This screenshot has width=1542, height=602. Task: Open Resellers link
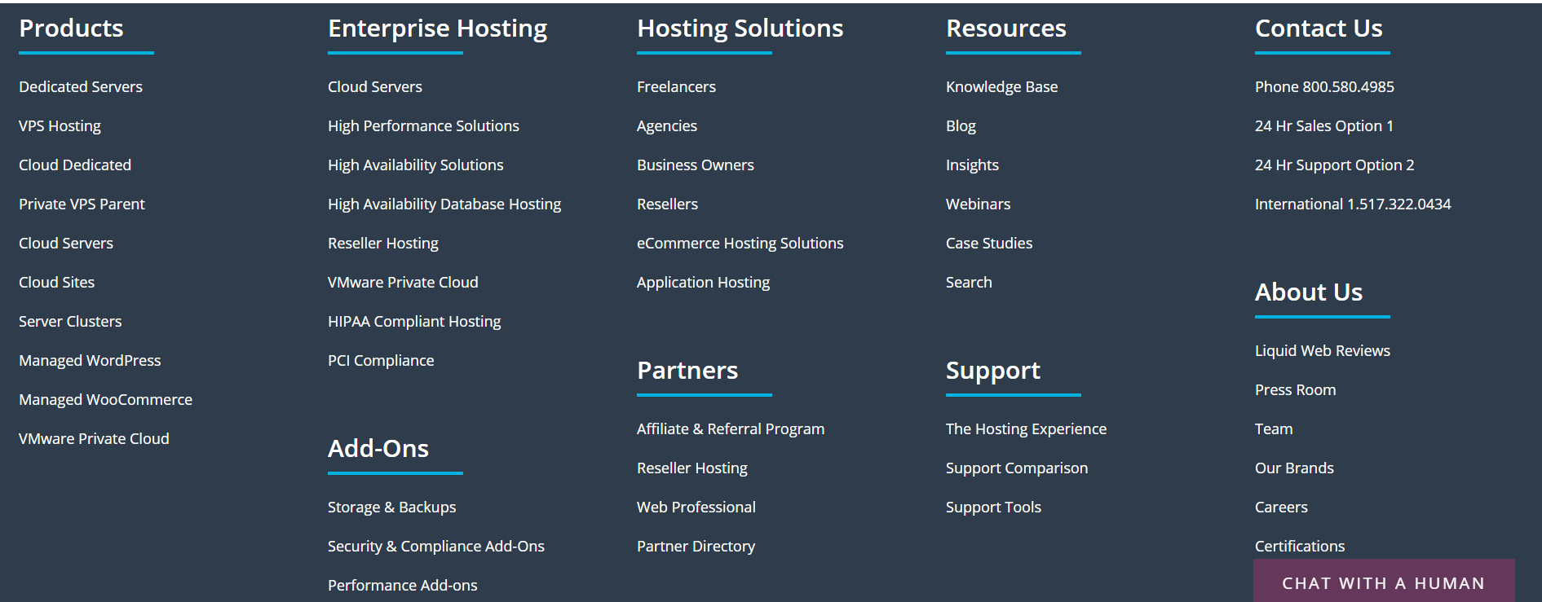coord(667,204)
